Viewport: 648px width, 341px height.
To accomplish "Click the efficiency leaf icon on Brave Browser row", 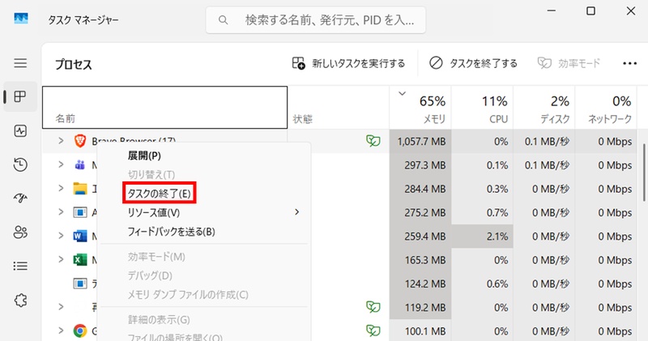I will click(373, 141).
